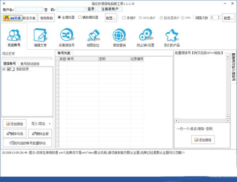Click 把勾选的帐号批量移动 button

(x=27, y=143)
